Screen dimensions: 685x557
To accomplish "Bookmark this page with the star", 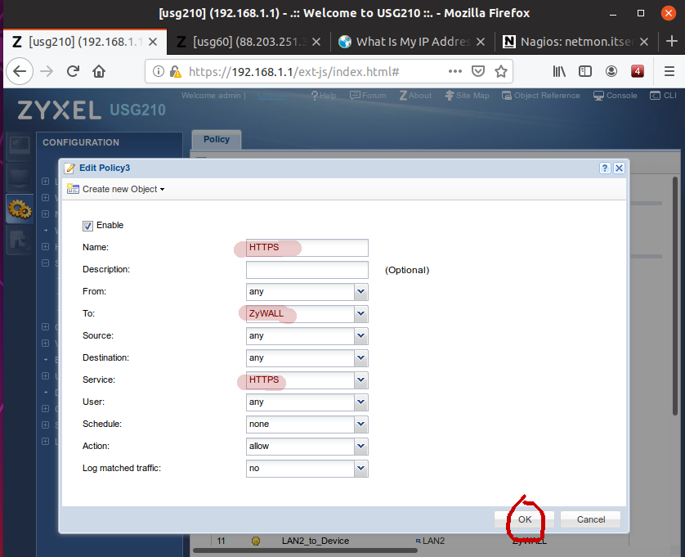I will pos(501,71).
